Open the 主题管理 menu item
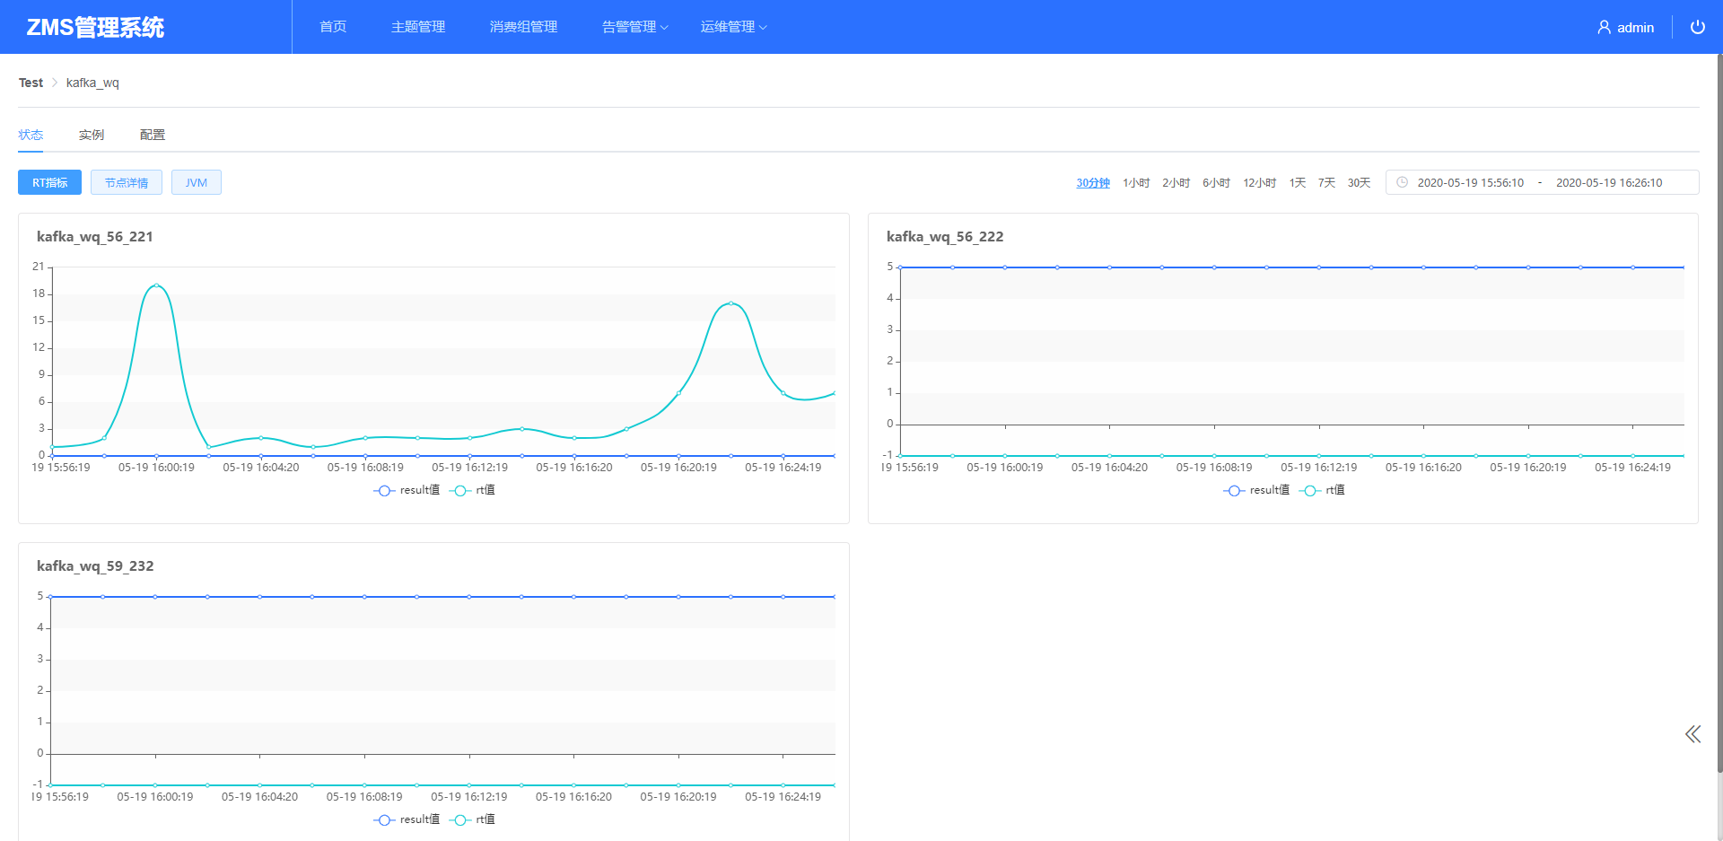 (x=418, y=27)
